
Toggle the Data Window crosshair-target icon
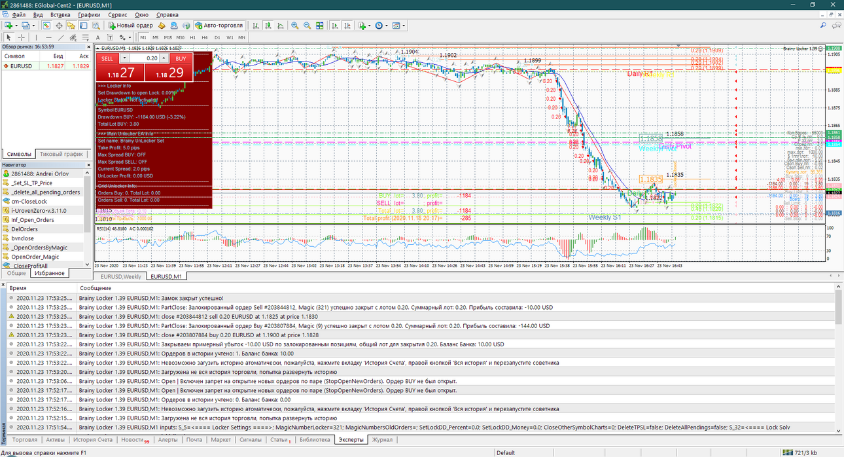59,26
